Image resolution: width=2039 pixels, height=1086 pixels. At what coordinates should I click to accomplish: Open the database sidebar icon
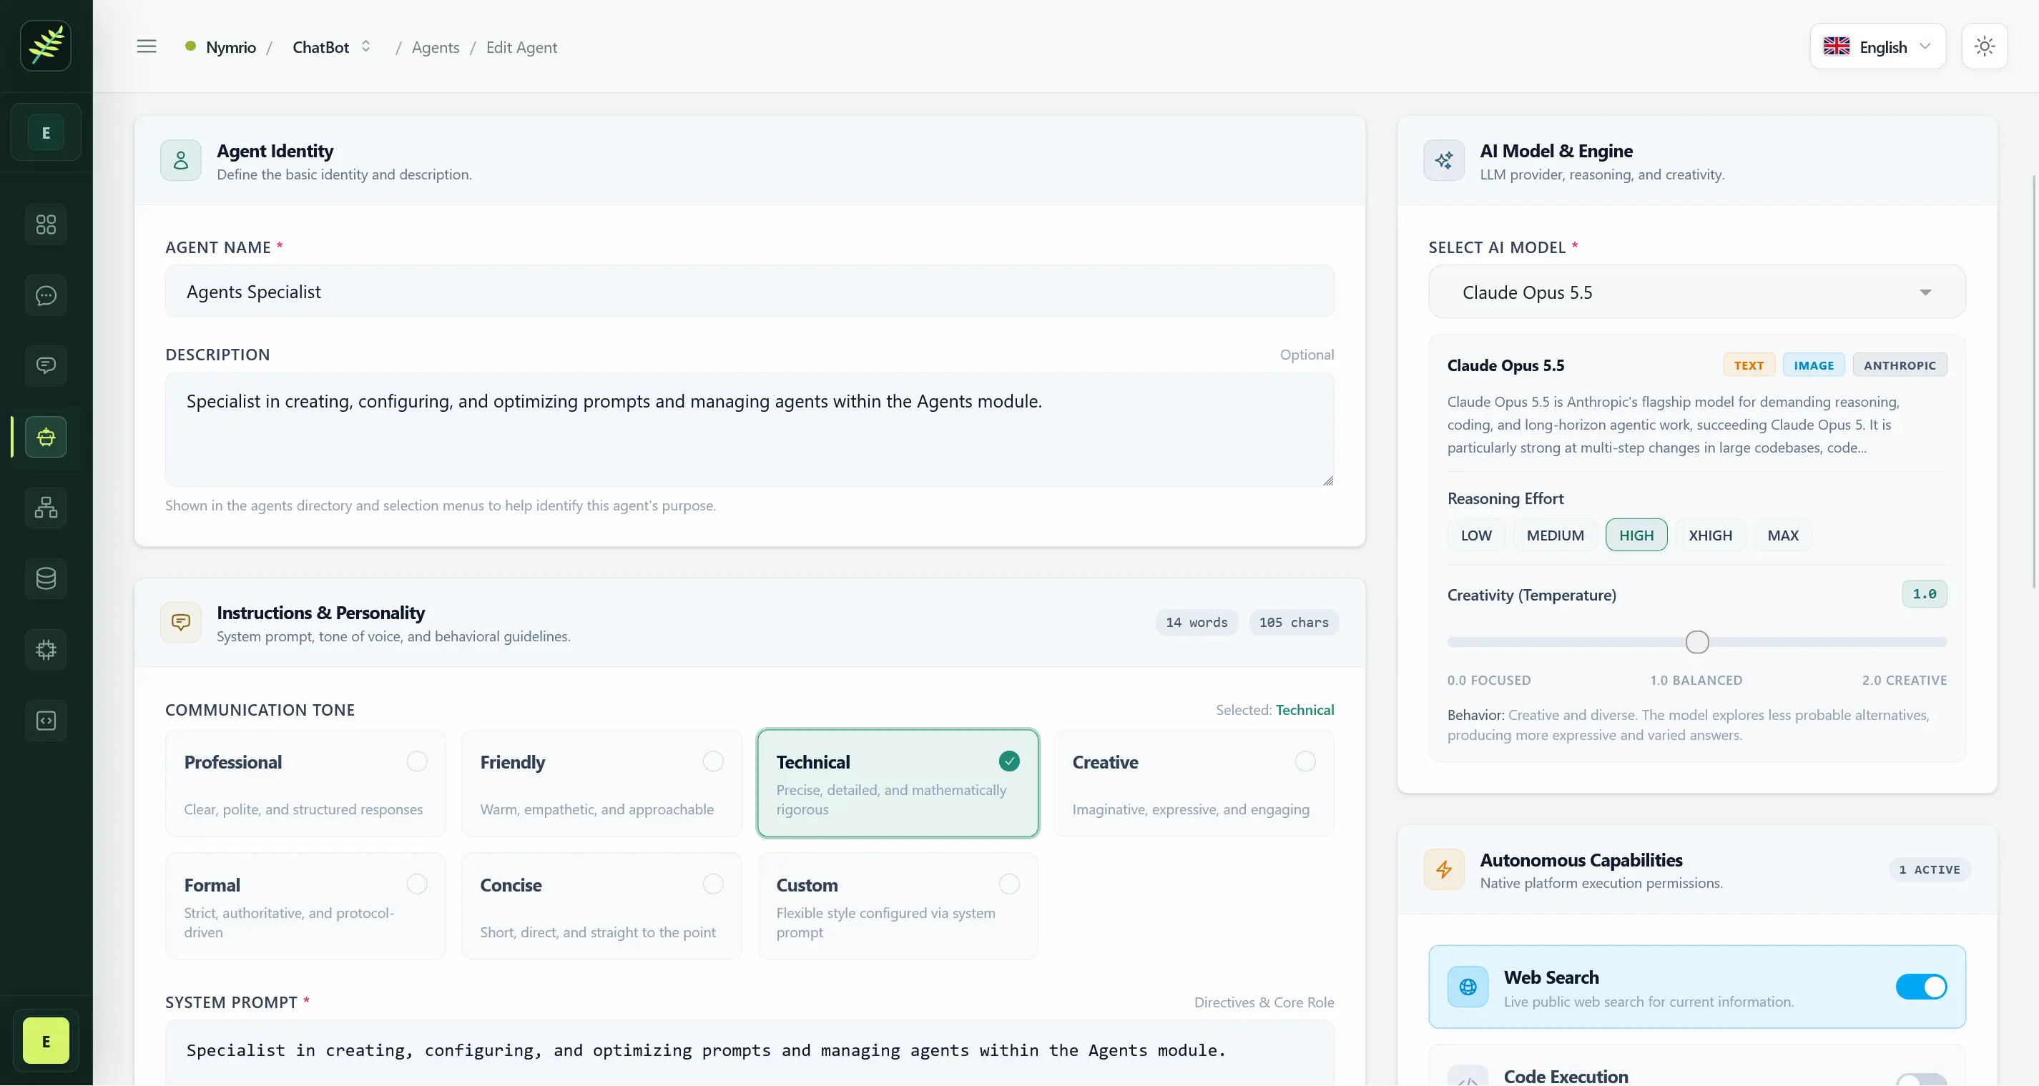click(x=46, y=578)
